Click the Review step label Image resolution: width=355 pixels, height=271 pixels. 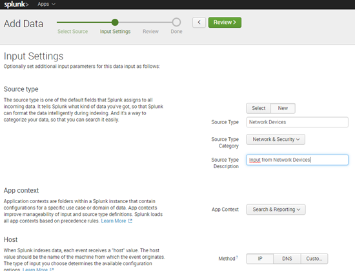point(150,32)
